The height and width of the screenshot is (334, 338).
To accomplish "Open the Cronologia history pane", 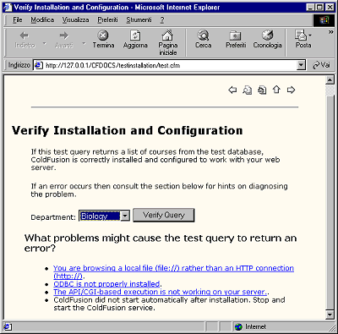I will tap(267, 40).
